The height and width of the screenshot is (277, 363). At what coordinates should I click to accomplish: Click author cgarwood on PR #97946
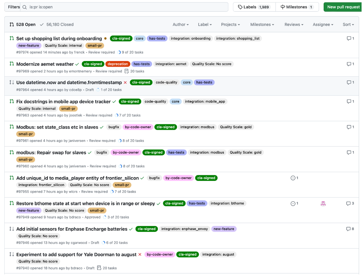(79, 243)
